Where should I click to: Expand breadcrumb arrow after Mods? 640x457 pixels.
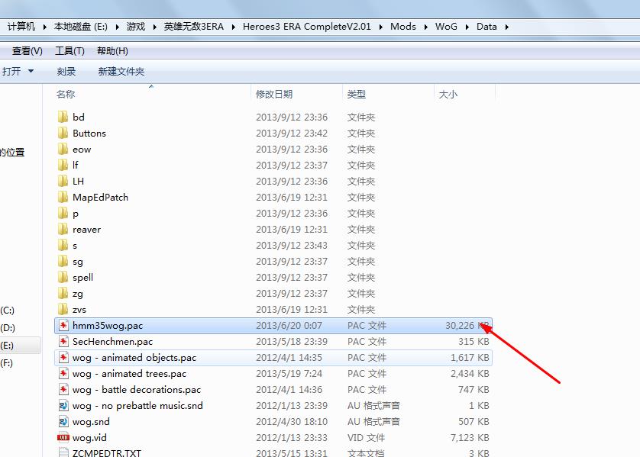pos(425,27)
